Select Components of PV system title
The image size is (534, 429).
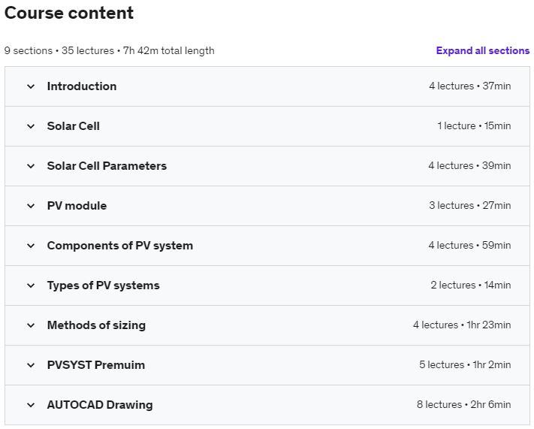tap(120, 246)
